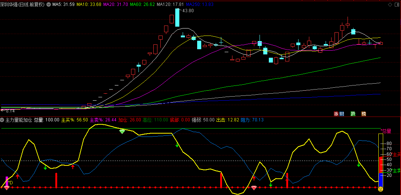This screenshot has height=195, width=401.
Task: Open the dropdown beside 深圳华强 chart title
Action: tap(48, 4)
